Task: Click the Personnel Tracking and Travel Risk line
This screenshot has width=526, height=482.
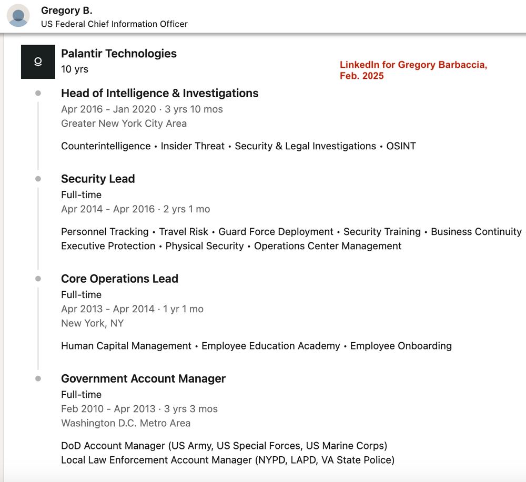Action: click(291, 232)
